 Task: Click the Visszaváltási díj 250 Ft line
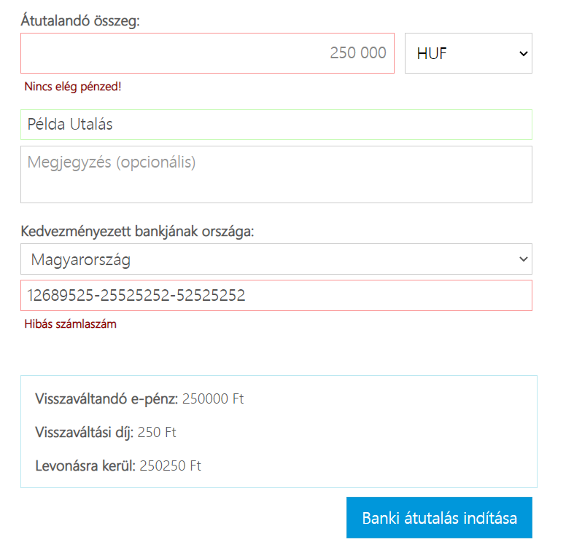(x=106, y=432)
